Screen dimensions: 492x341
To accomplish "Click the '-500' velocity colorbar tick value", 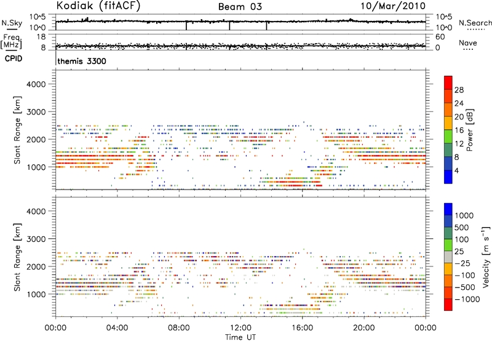I will (465, 287).
